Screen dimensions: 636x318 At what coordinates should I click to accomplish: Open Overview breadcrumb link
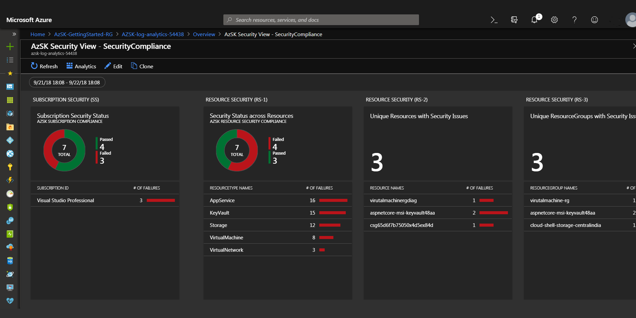click(204, 34)
